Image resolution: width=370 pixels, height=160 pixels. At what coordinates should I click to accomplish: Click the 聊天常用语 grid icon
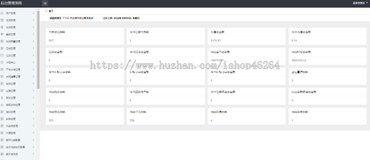pos(2,154)
